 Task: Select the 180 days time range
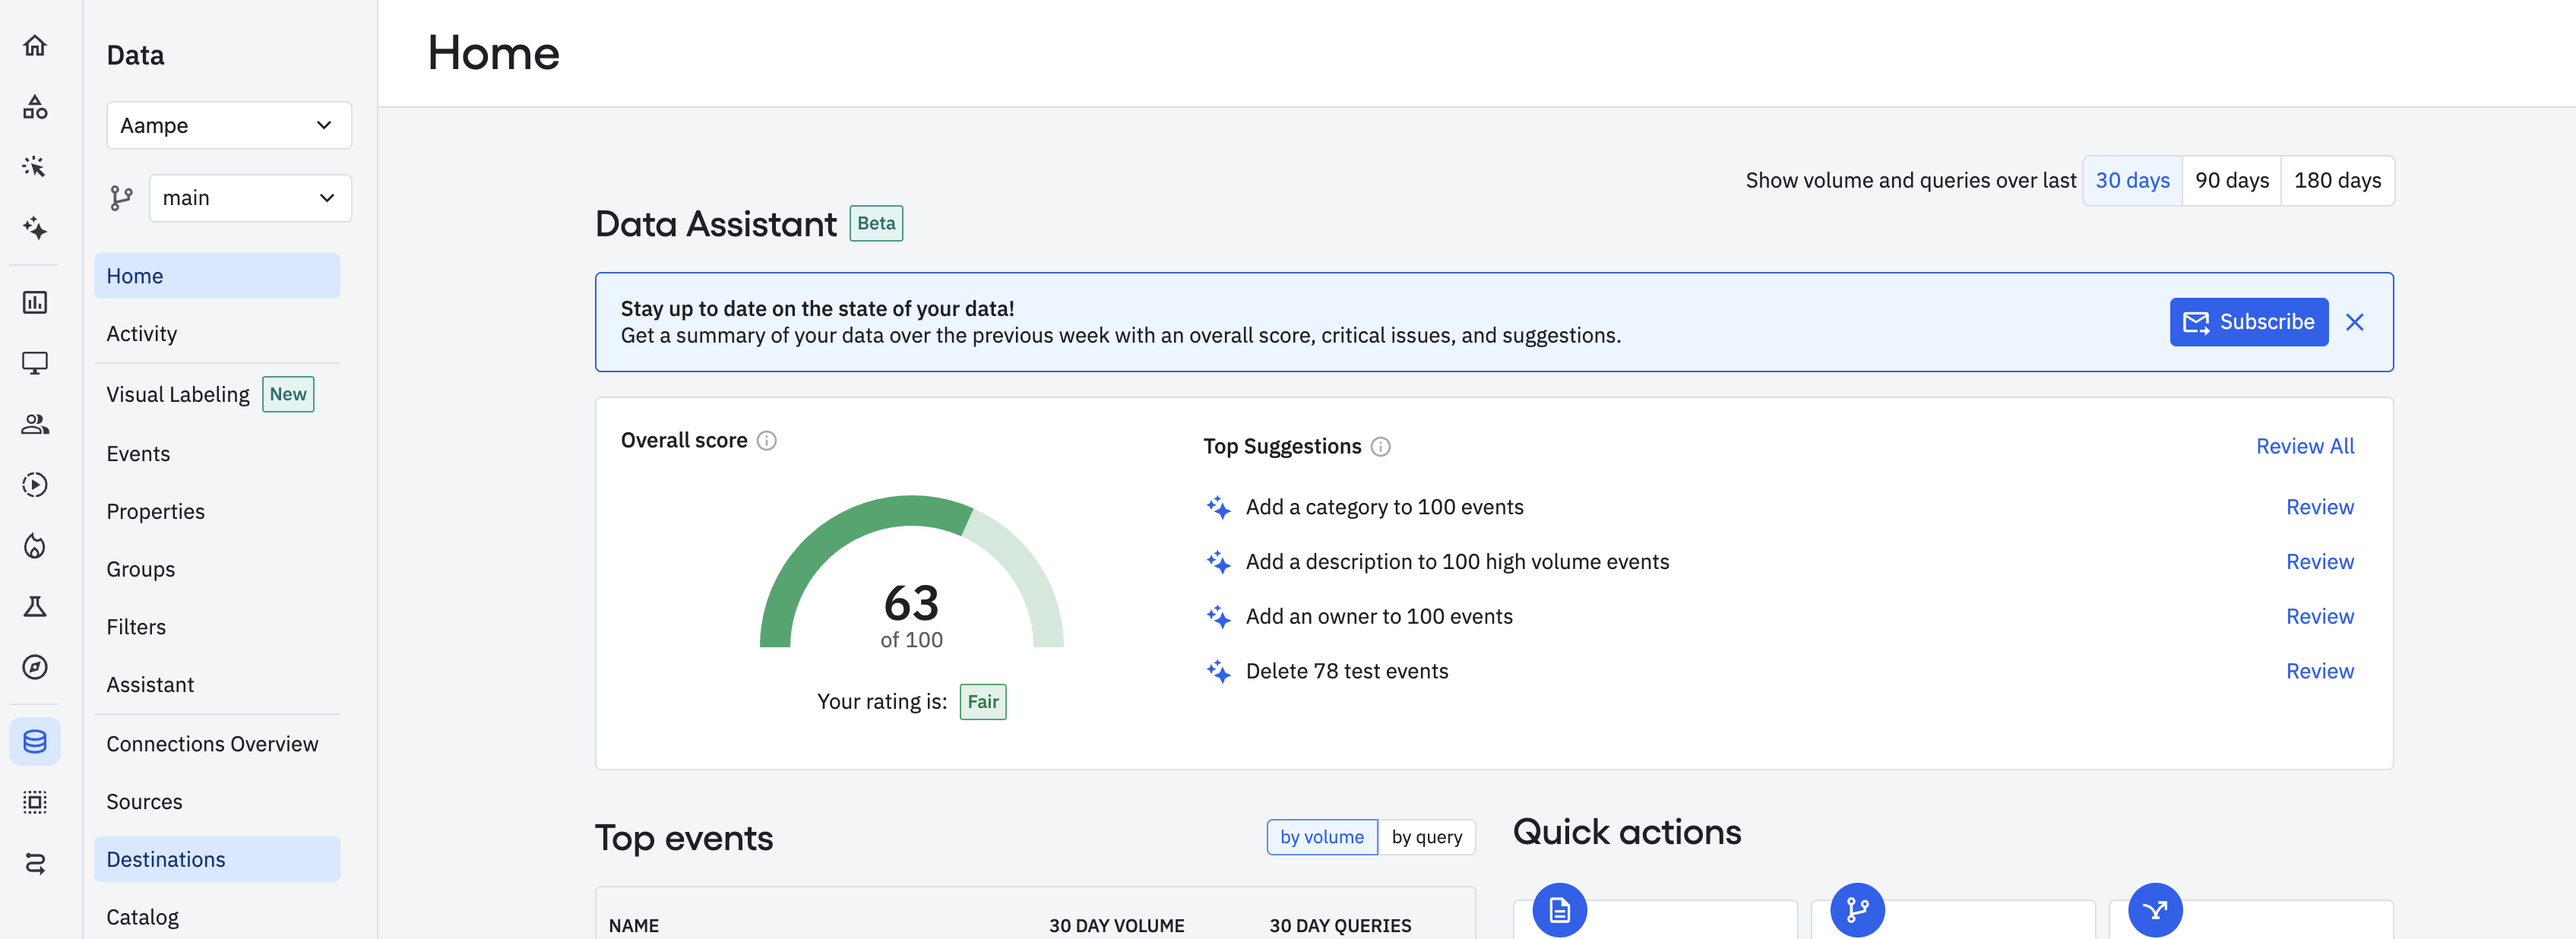2337,181
